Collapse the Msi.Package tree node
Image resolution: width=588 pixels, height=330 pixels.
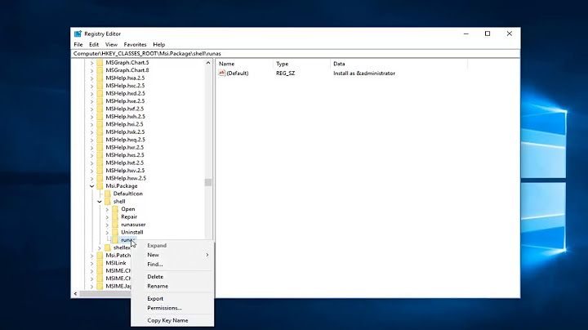[x=91, y=186]
